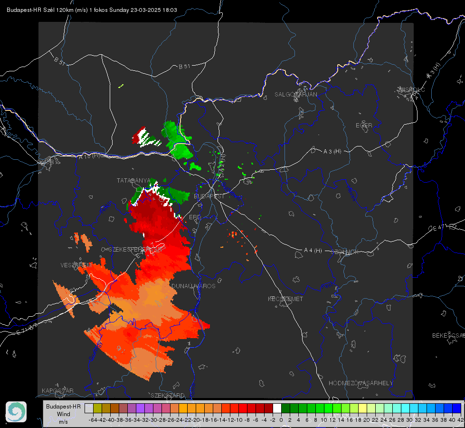Click the KAPOSVÁR city label
Screen dimensions: 465x428
(57, 390)
